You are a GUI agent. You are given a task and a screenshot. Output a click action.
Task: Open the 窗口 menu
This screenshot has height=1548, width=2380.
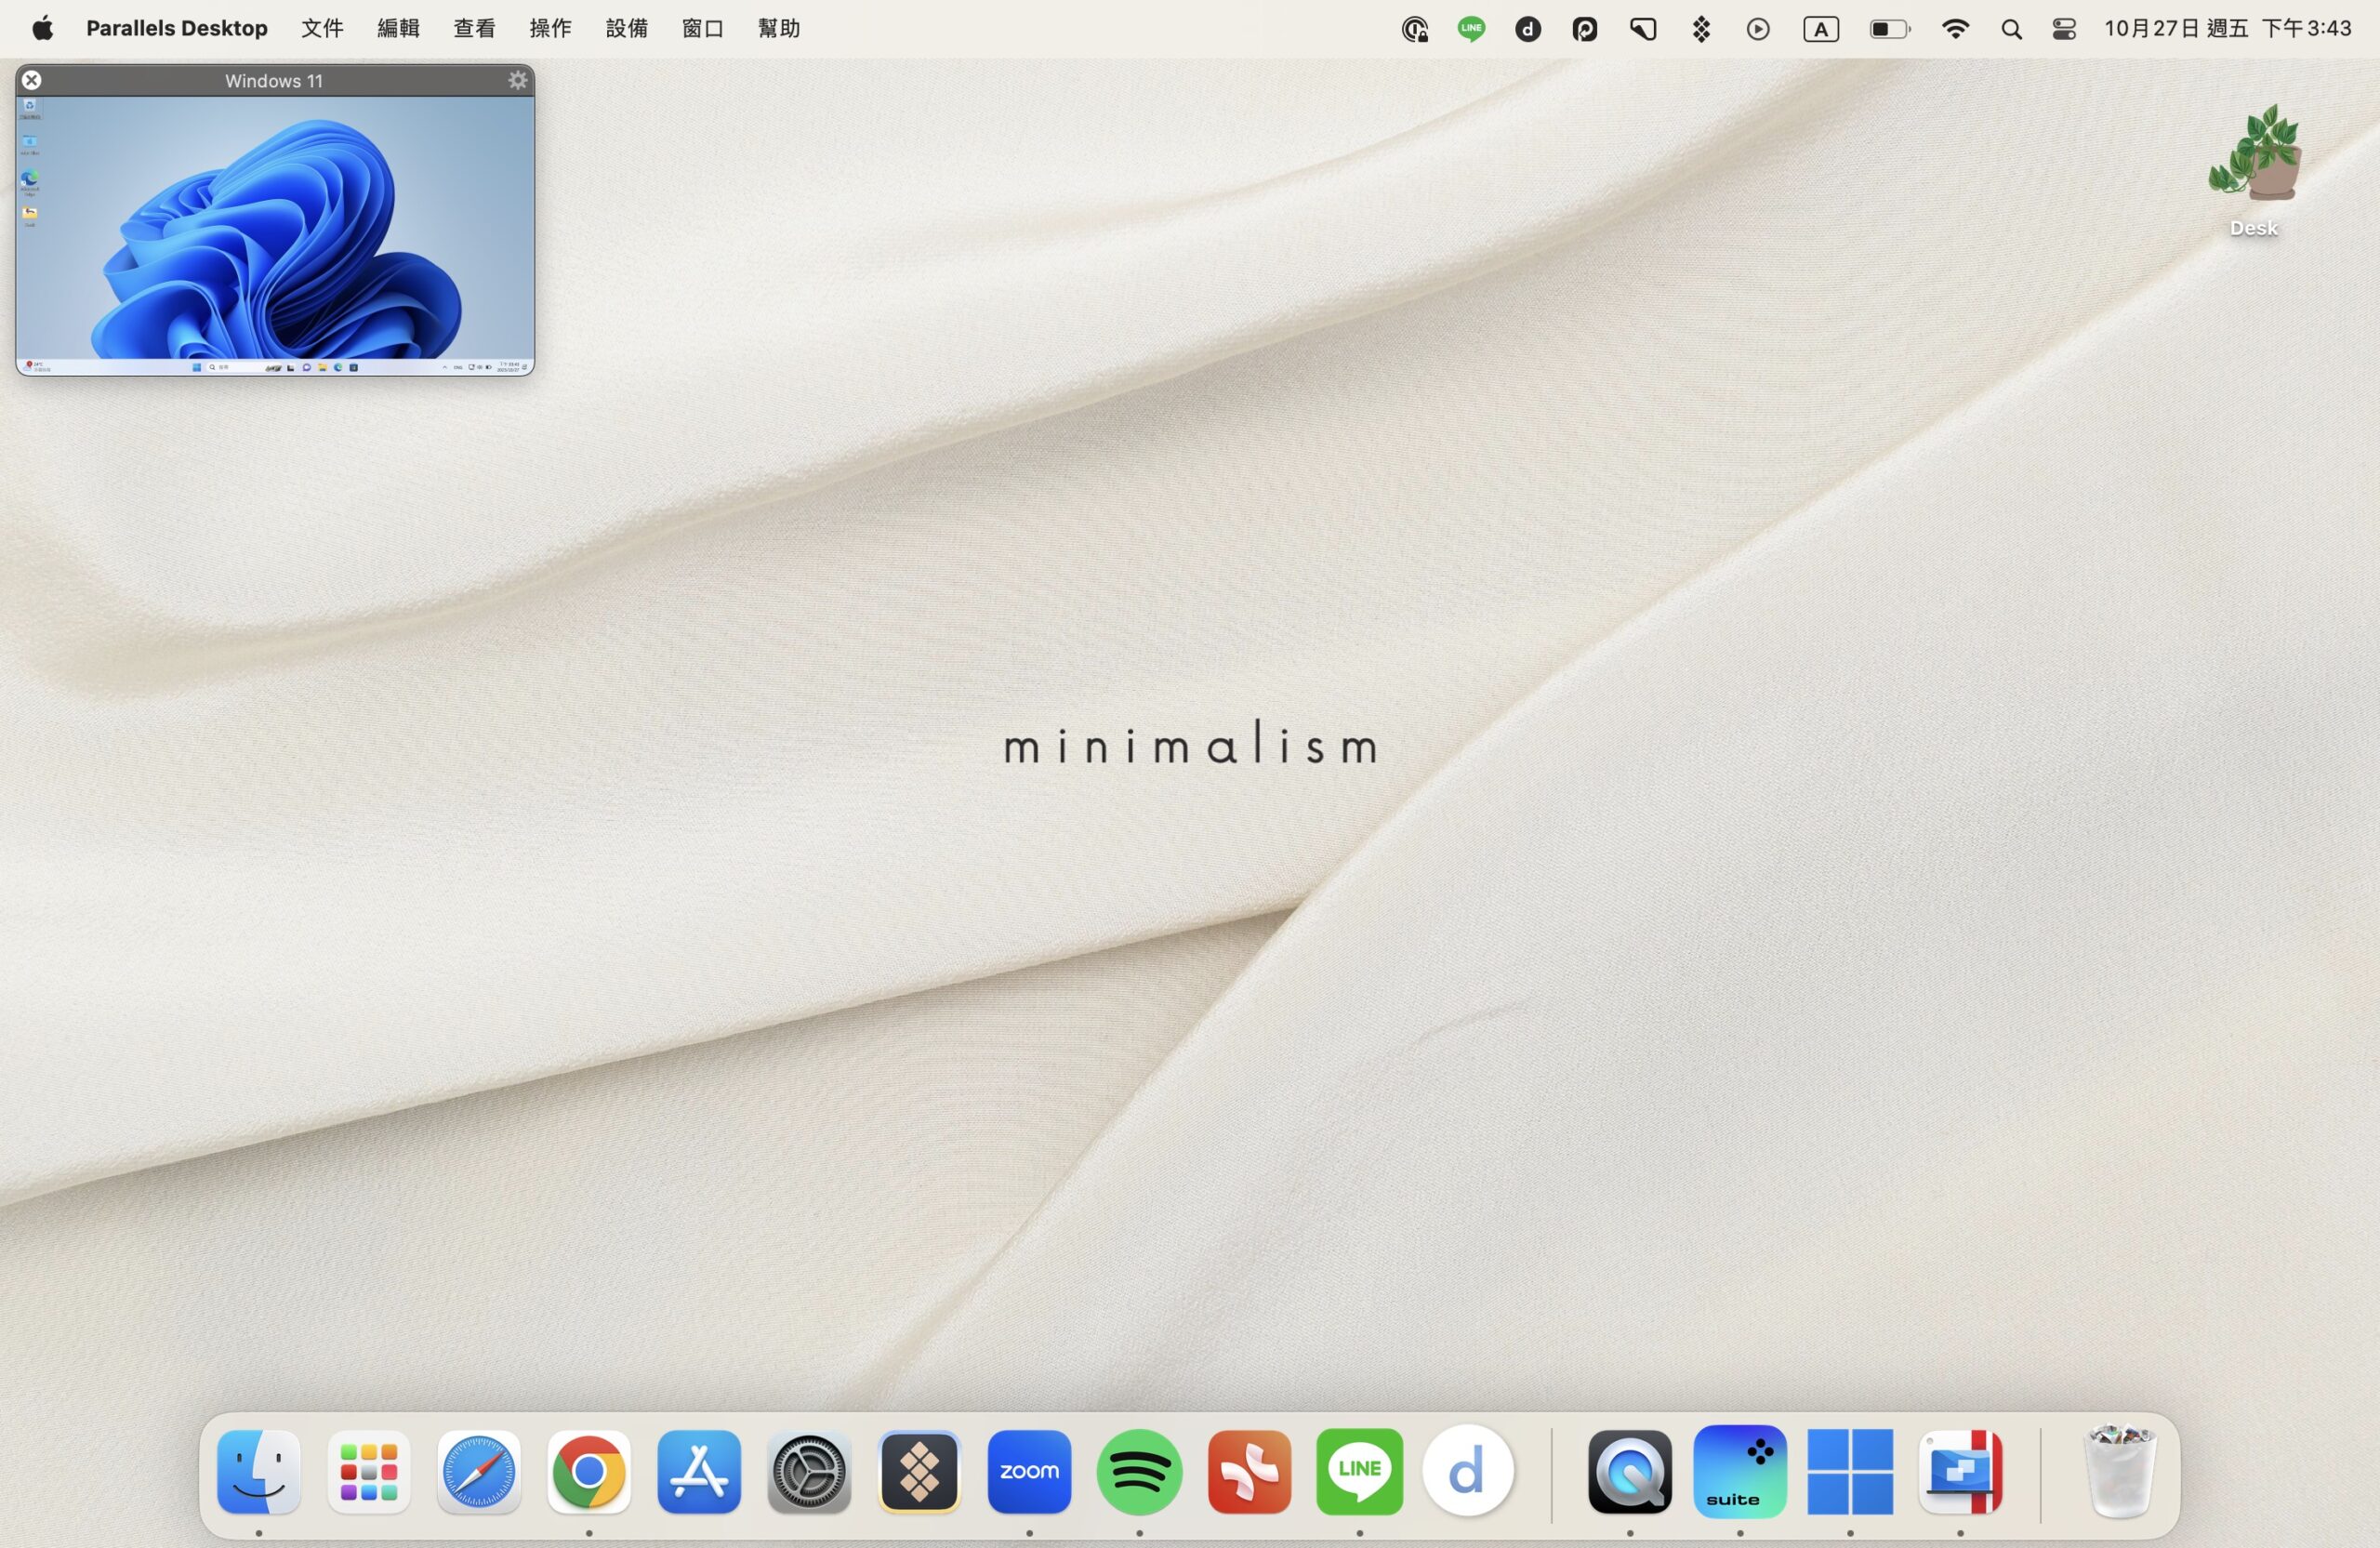(703, 28)
